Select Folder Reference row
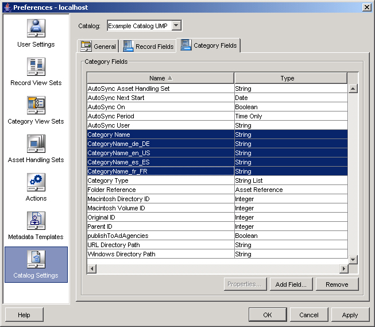This screenshot has width=375, height=327. [217, 190]
